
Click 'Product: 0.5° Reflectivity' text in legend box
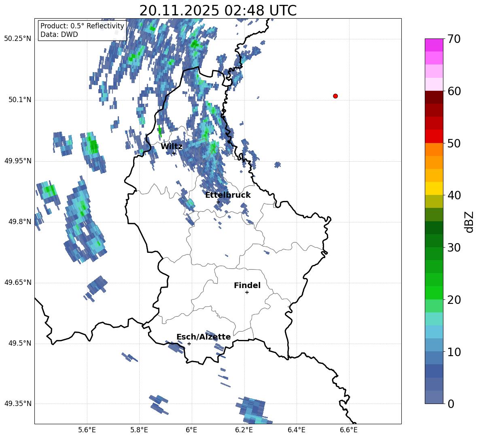[82, 26]
